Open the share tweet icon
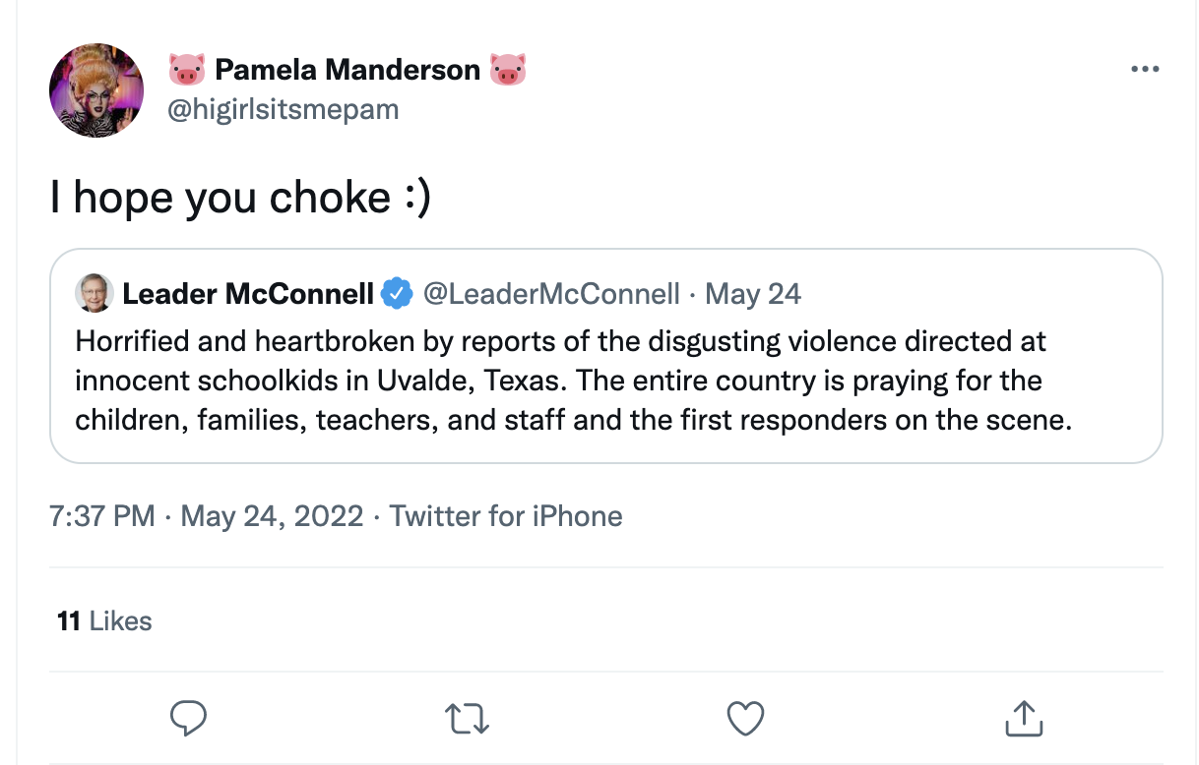Viewport: 1199px width, 765px height. (x=1024, y=719)
